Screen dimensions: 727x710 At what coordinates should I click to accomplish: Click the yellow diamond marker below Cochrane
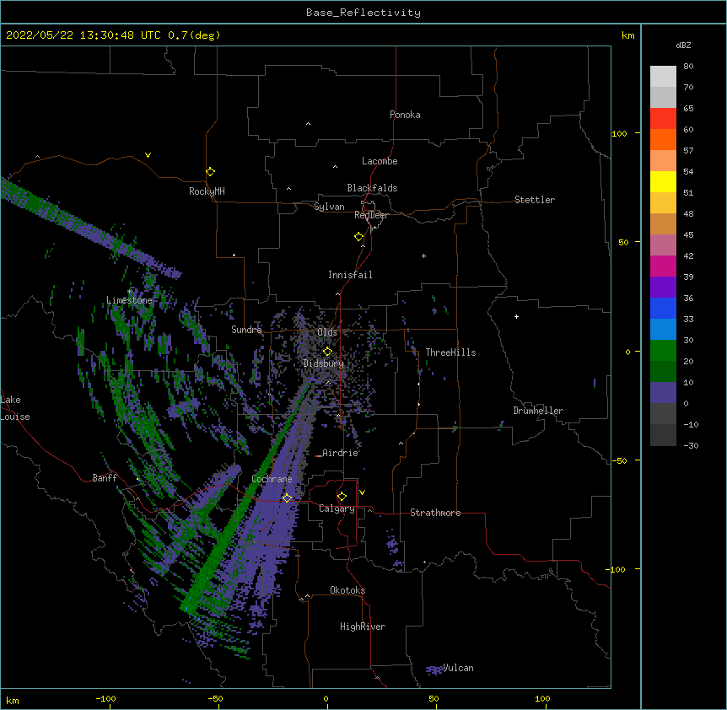[x=287, y=498]
